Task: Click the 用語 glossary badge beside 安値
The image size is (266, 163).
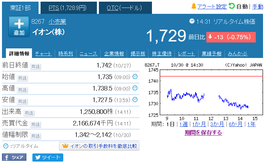Action: (22, 101)
